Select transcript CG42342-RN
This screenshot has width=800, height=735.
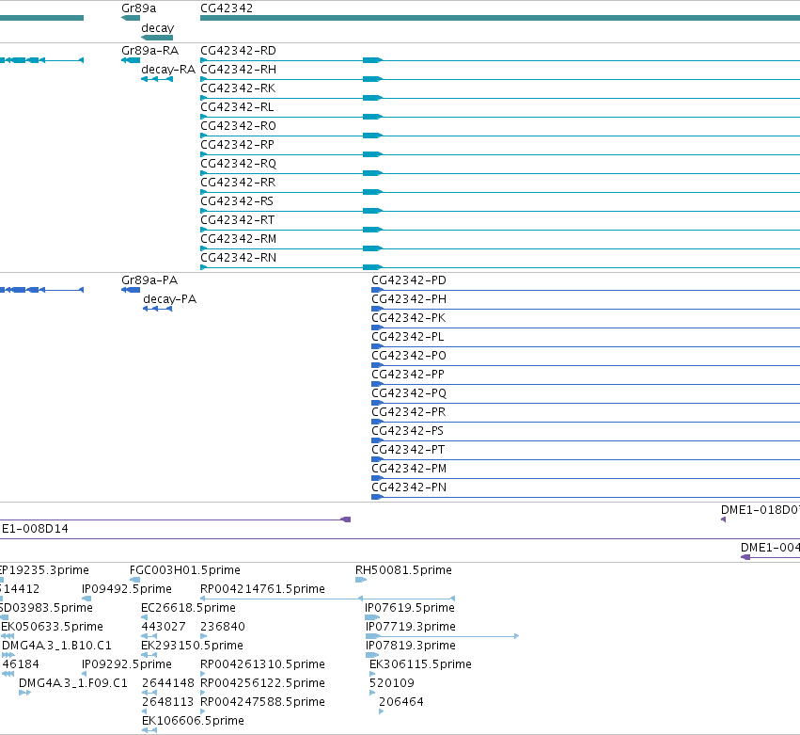[238, 258]
